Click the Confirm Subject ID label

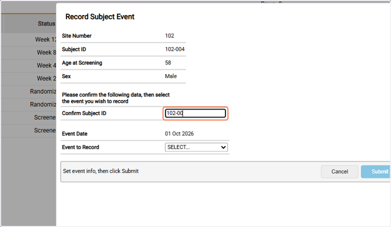84,113
